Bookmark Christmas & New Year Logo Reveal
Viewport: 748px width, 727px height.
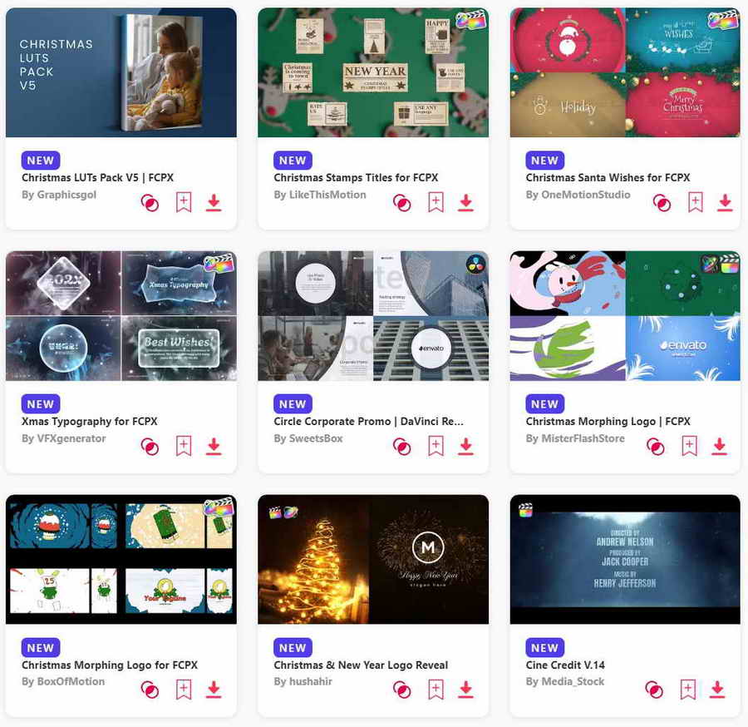(436, 690)
